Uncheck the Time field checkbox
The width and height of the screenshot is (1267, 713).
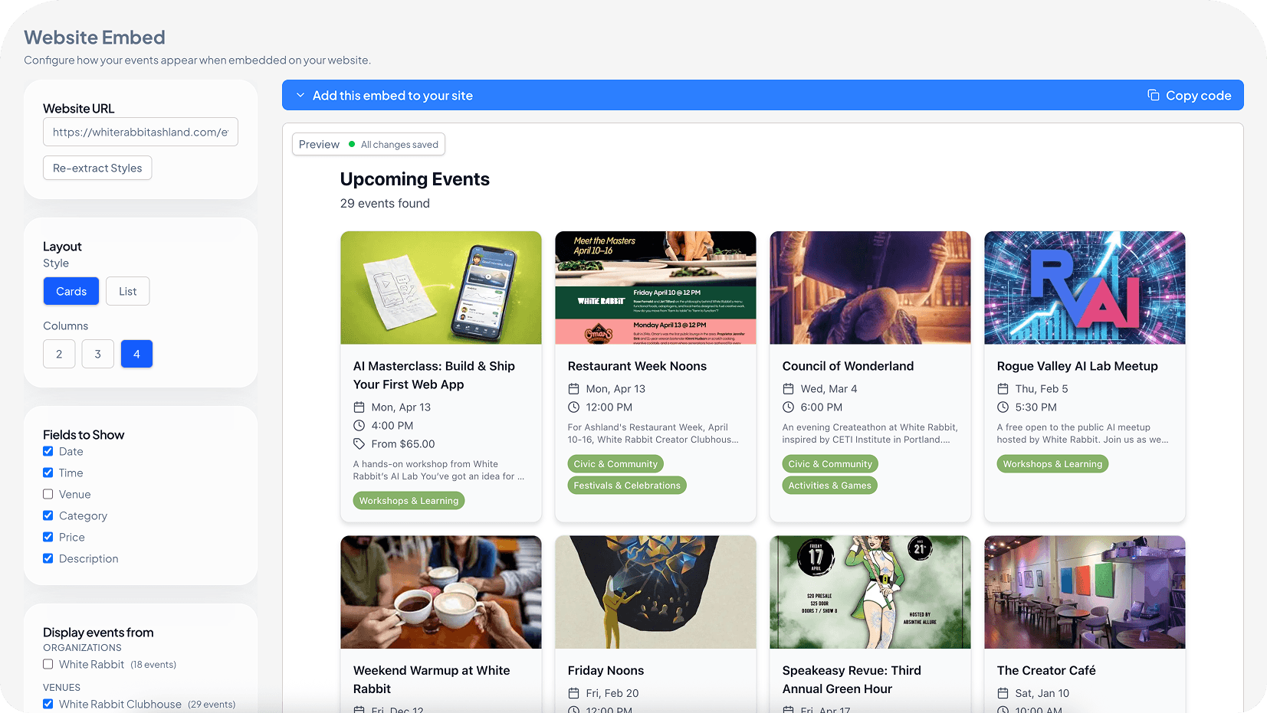tap(48, 473)
